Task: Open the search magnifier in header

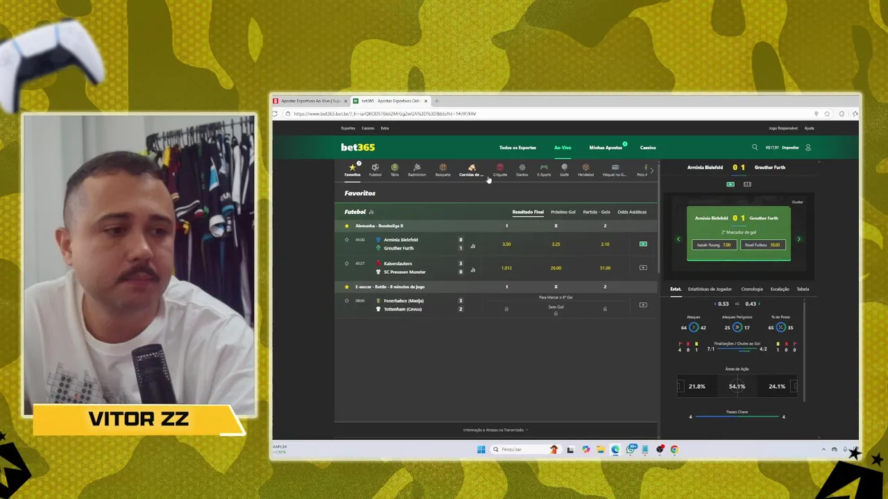Action: (755, 147)
